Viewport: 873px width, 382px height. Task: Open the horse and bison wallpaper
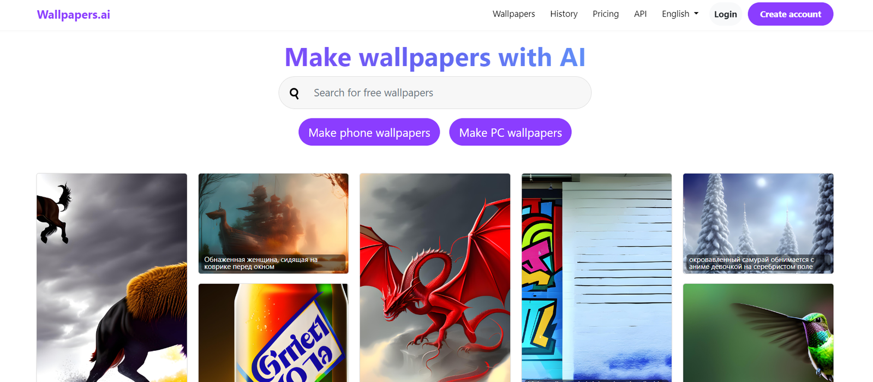tap(112, 278)
